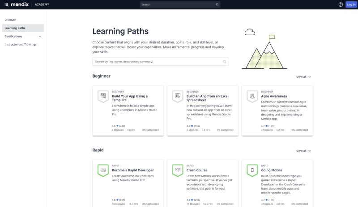Click Agile Awareness badge icon
Image resolution: width=358 pixels, height=207 pixels.
[252, 96]
